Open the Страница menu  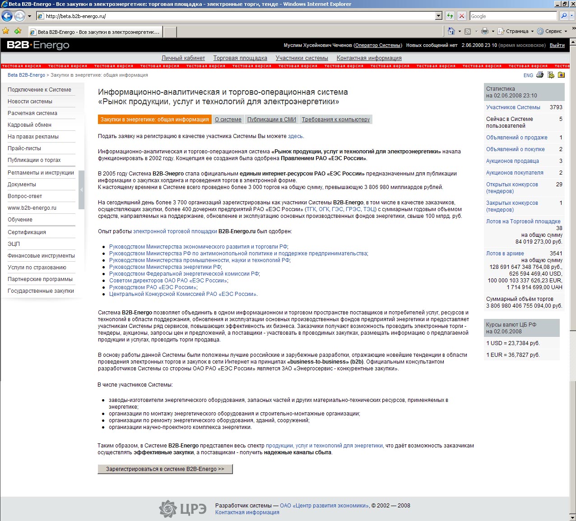pyautogui.click(x=516, y=32)
